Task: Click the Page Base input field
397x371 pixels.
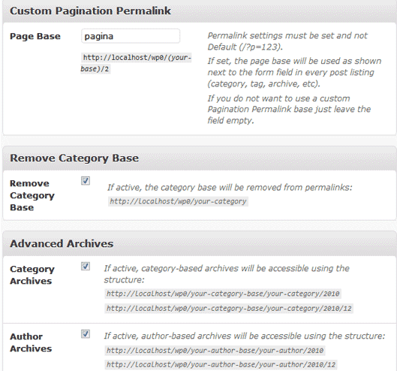Action: [x=131, y=36]
